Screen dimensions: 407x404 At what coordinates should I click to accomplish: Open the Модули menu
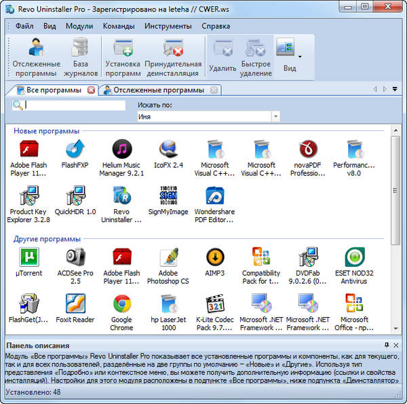(x=79, y=26)
